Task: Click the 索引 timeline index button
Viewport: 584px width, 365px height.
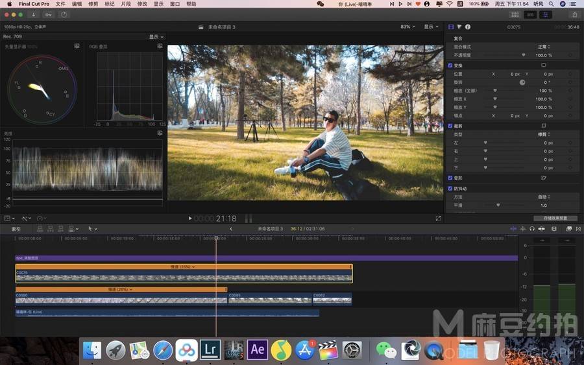Action: pos(16,230)
